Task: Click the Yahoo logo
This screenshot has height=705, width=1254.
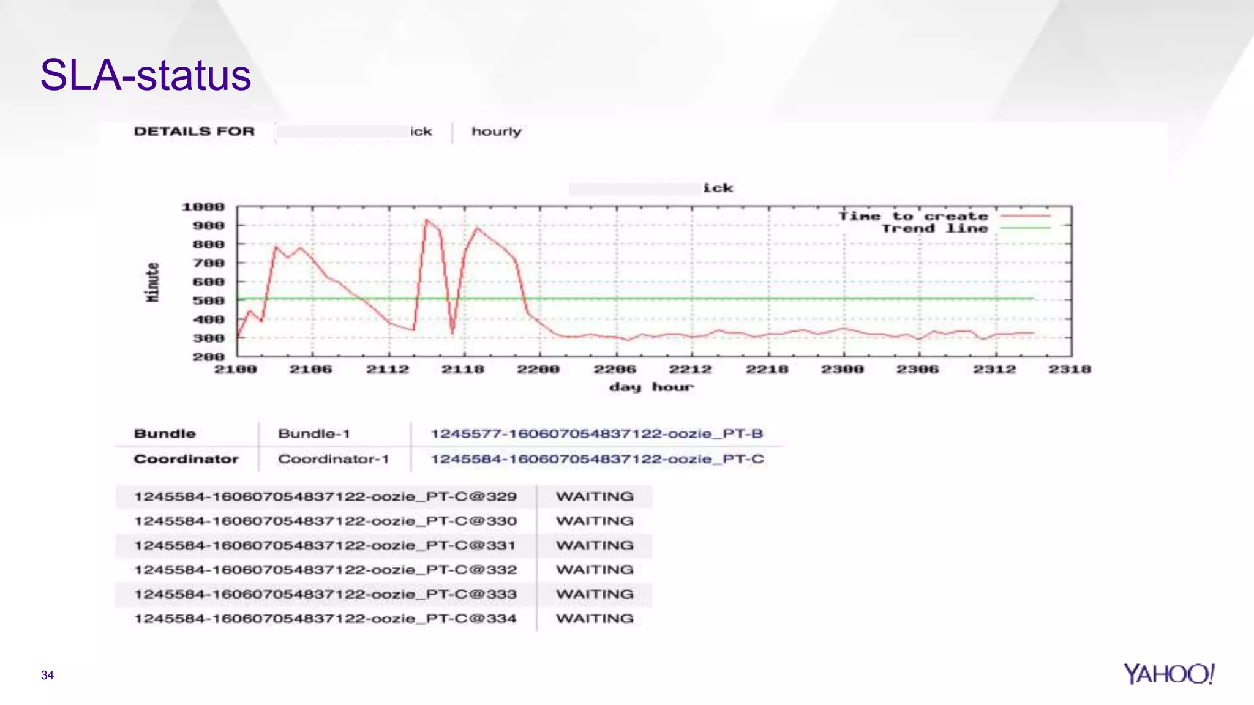Action: pos(1168,674)
